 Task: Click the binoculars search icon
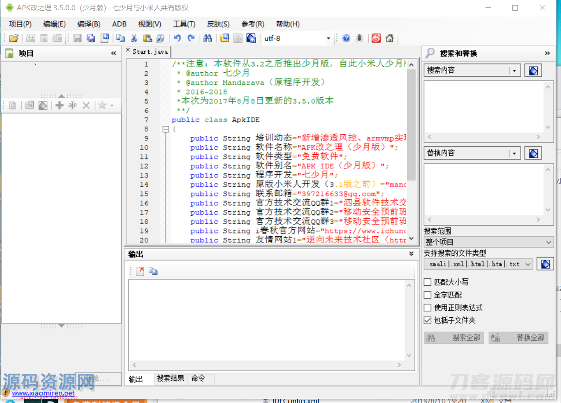208,38
